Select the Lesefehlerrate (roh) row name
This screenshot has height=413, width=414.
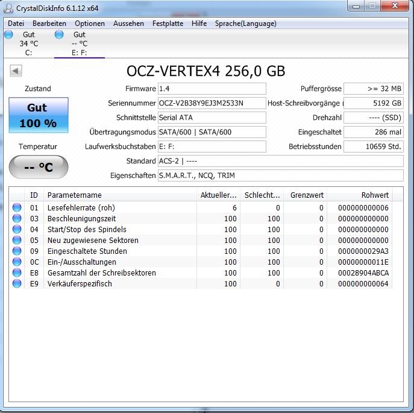[x=81, y=207]
